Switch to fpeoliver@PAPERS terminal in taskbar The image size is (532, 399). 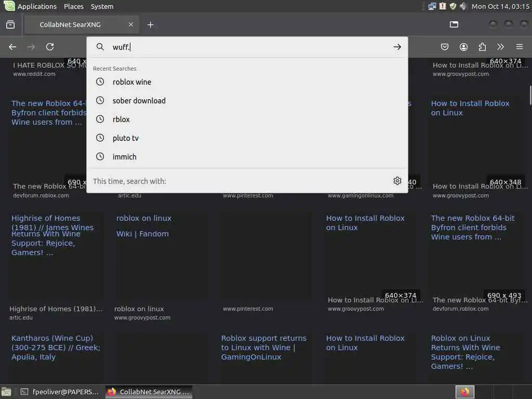60,392
